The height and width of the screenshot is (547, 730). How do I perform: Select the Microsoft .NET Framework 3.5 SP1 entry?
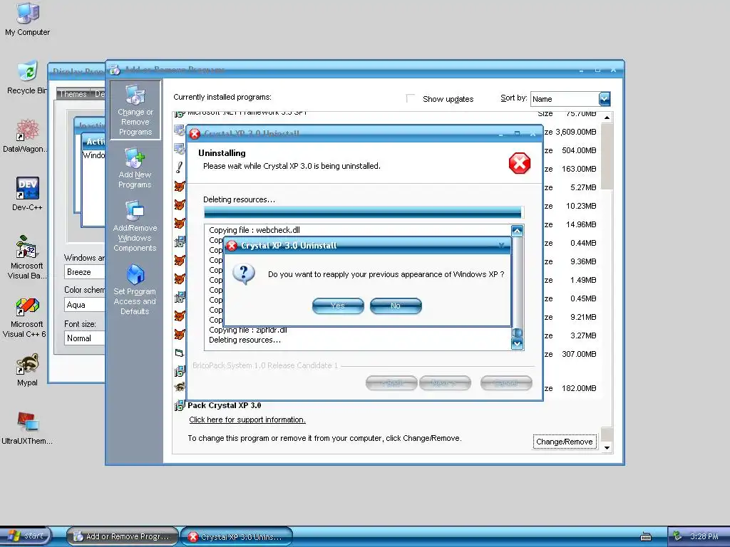point(247,113)
